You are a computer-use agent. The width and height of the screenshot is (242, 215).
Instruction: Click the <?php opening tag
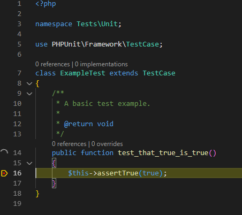(46, 4)
